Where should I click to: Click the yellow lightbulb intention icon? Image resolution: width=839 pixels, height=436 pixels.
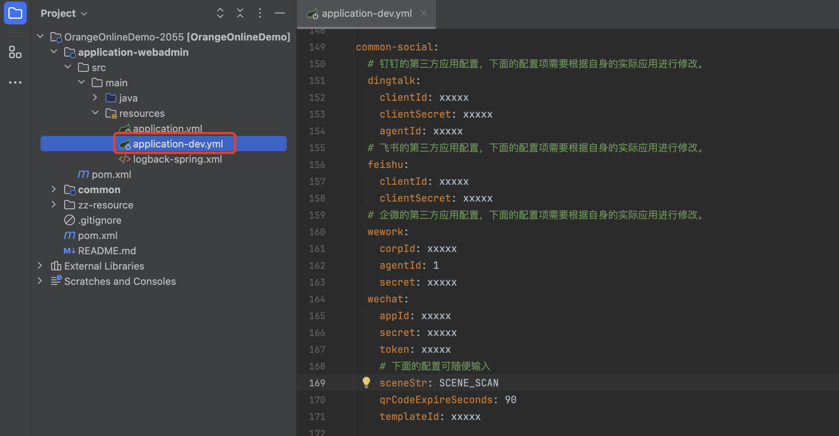tap(366, 382)
